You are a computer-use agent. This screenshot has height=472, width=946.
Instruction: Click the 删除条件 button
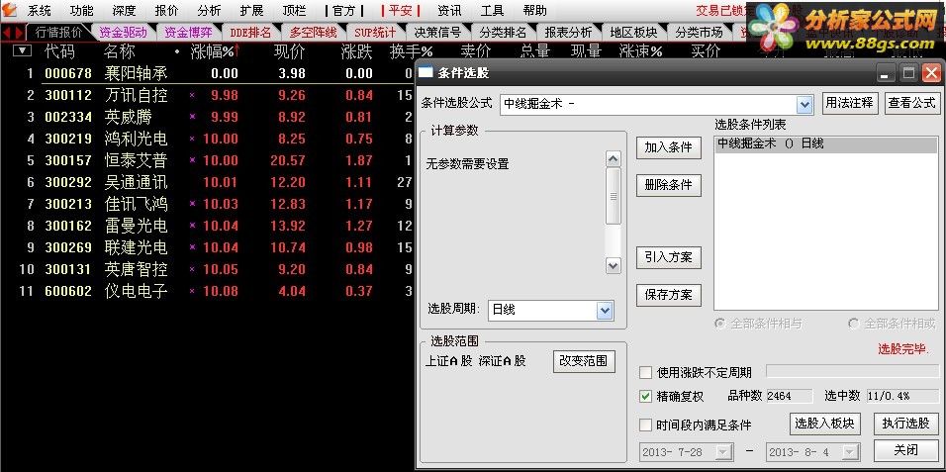click(669, 185)
